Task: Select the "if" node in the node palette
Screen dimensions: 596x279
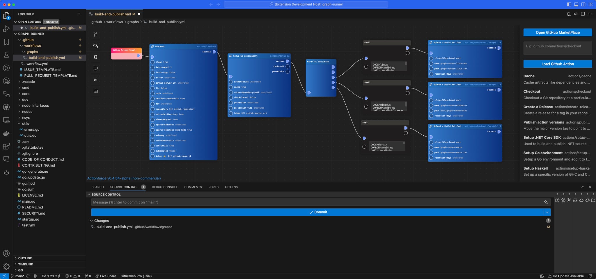Action: pos(95,35)
